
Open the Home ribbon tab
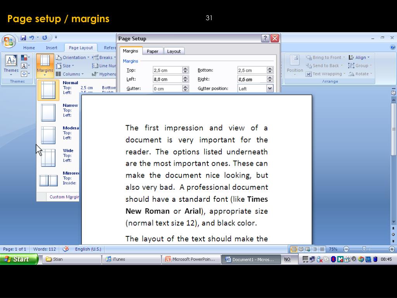[x=29, y=48]
